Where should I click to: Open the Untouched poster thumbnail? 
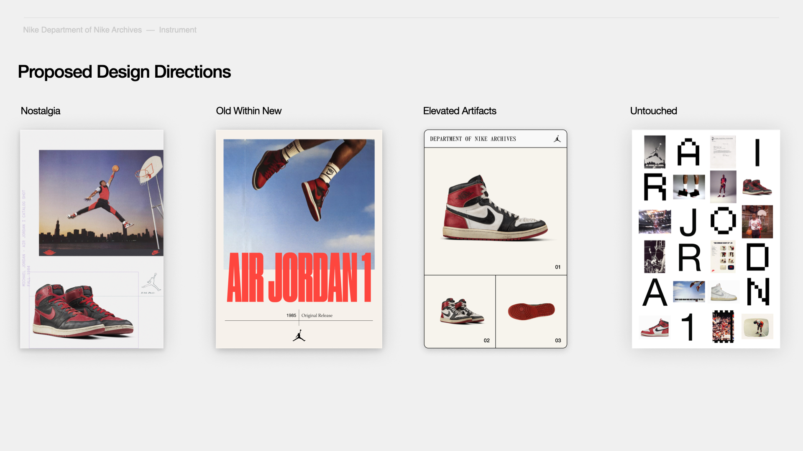[x=706, y=239]
